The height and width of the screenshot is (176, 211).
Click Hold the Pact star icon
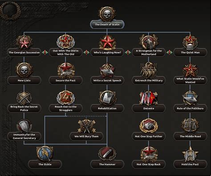click(190, 154)
